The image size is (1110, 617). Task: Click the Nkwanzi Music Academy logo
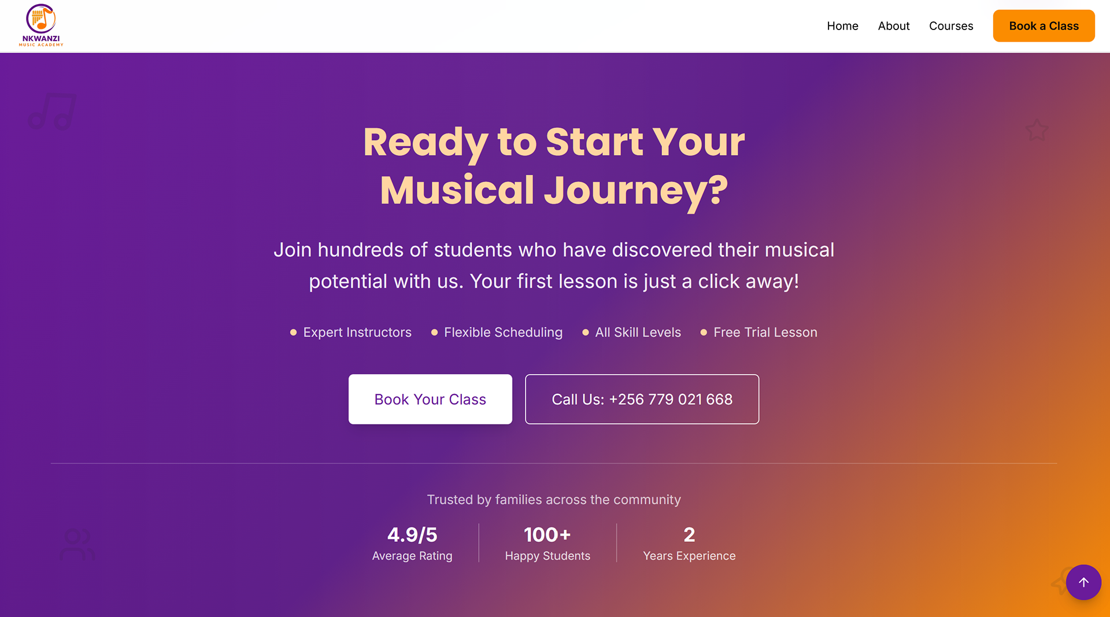(x=41, y=25)
